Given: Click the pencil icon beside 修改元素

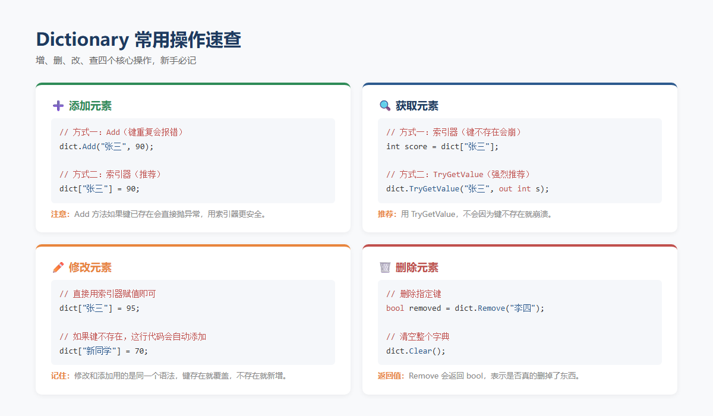Looking at the screenshot, I should [58, 267].
